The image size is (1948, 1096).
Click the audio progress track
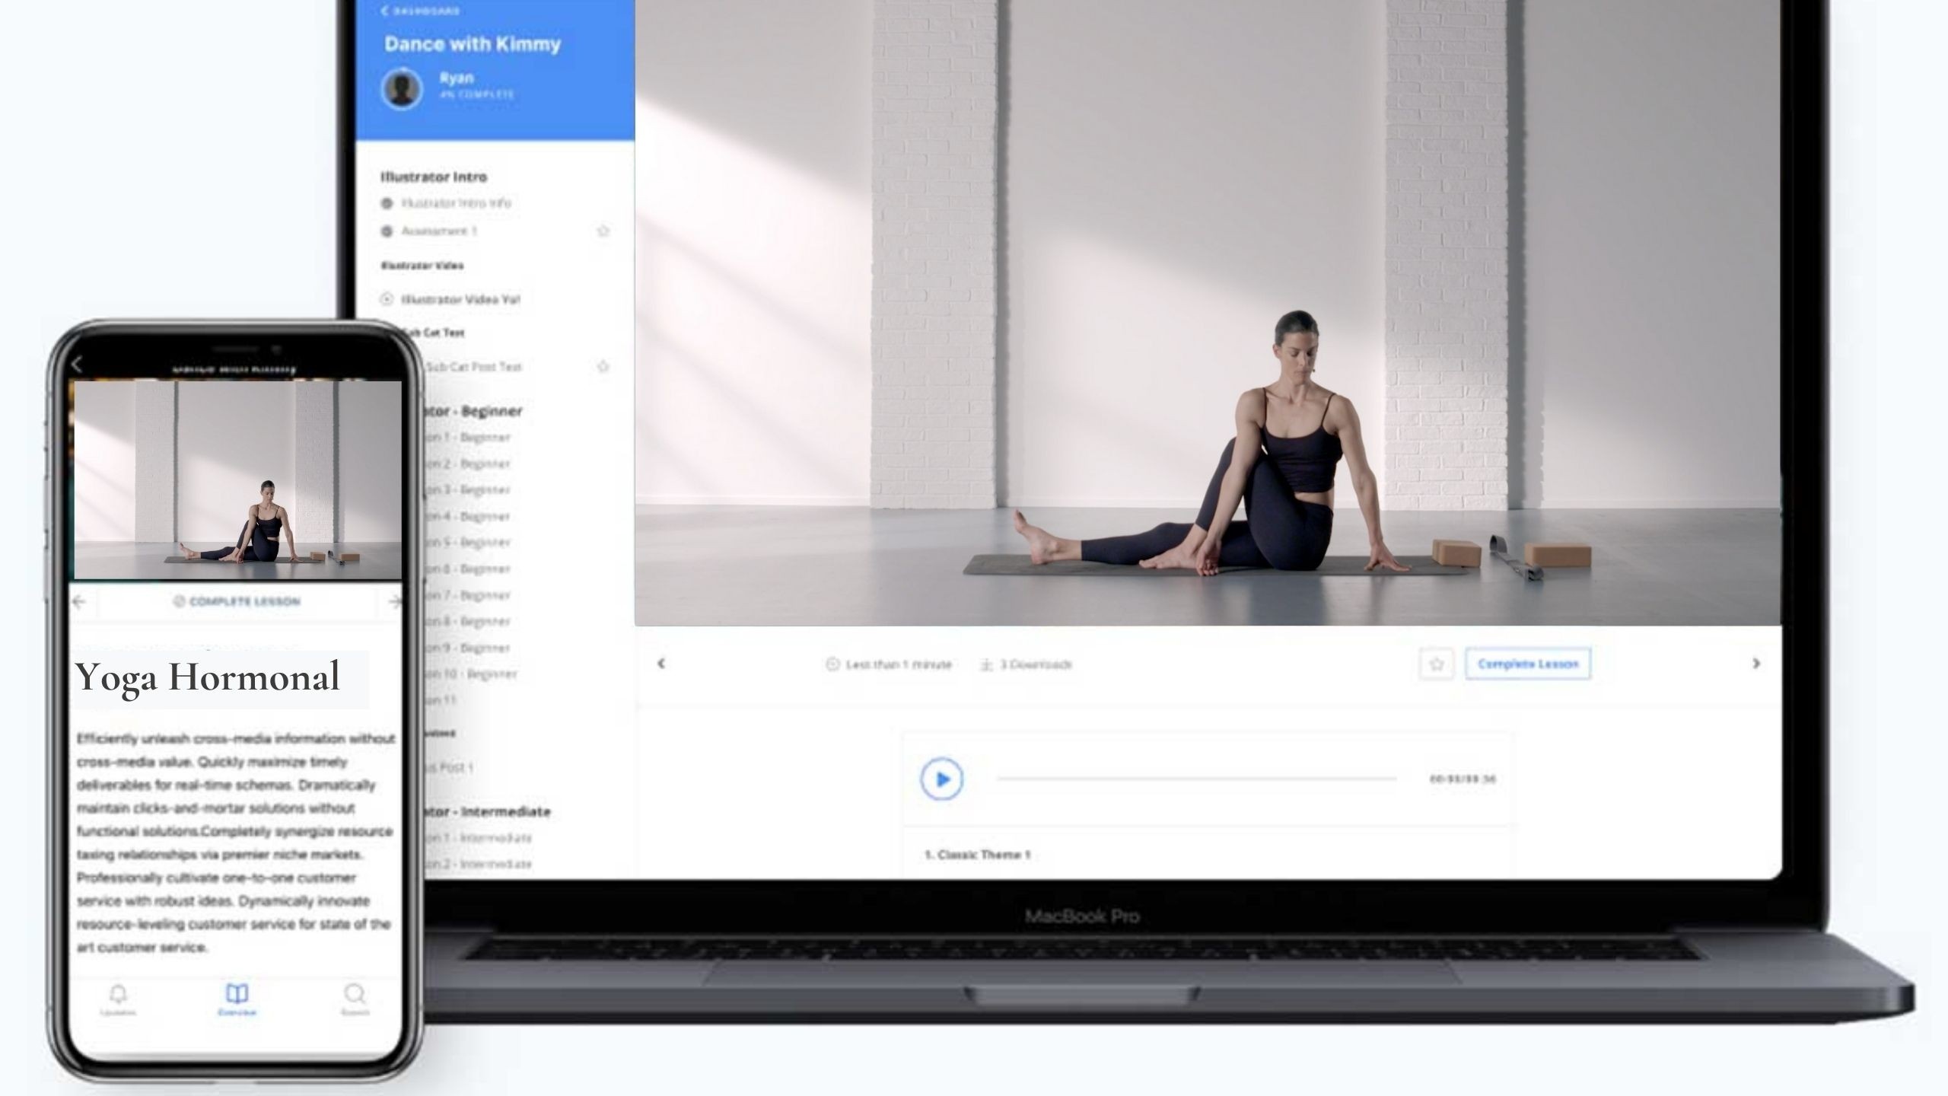tap(1196, 779)
